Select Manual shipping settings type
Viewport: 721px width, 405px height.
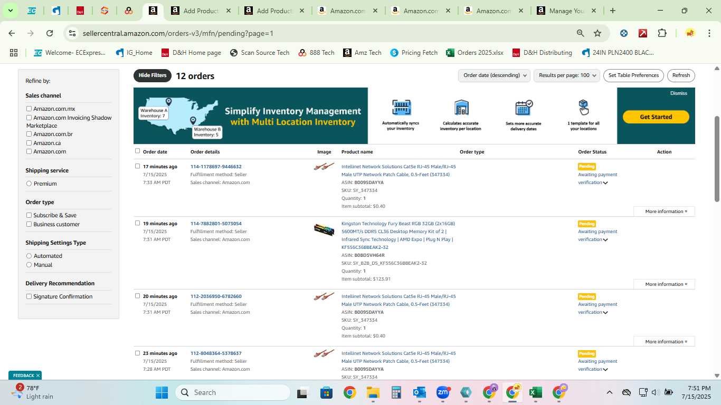29,265
